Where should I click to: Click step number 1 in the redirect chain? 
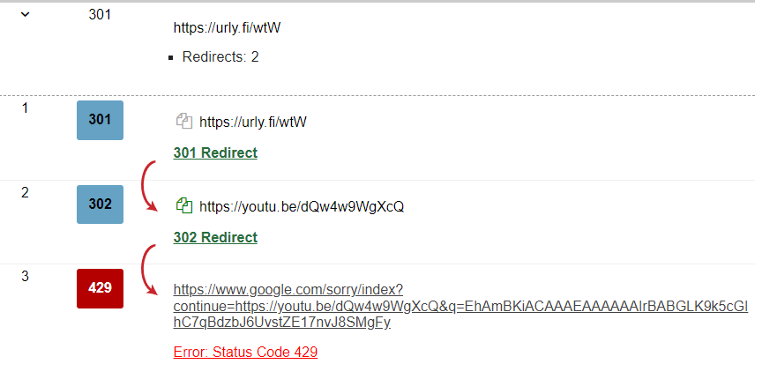click(26, 108)
